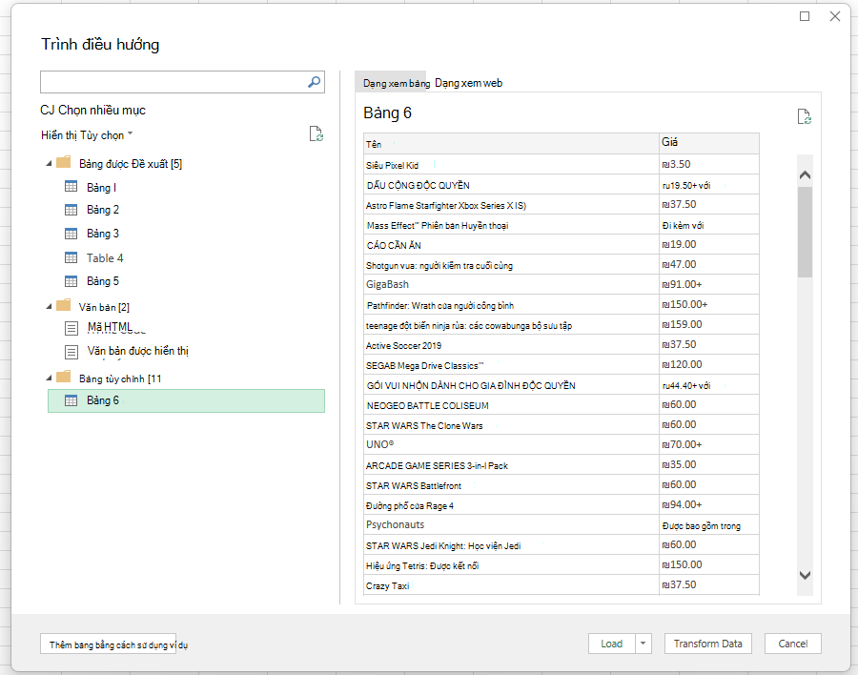Screen dimensions: 858x675
Task: Open the Load button dropdown arrow
Action: (643, 644)
